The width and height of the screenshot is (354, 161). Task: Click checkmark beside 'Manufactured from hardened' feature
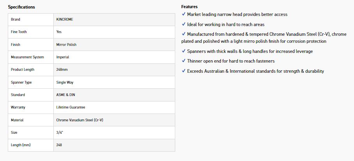pos(183,34)
